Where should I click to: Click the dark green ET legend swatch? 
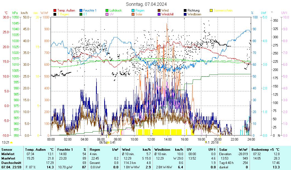[x=81, y=14]
